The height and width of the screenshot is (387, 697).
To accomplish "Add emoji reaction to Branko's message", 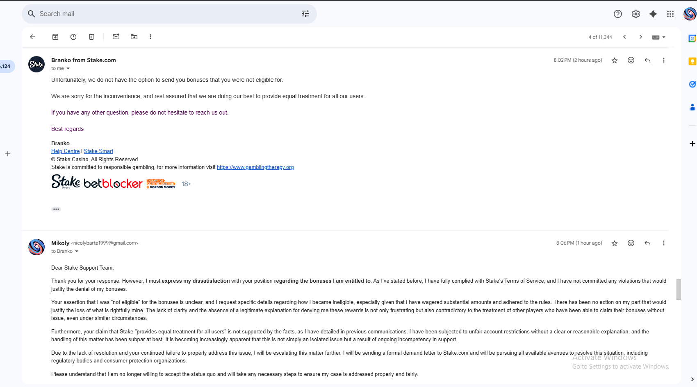I will [x=631, y=60].
